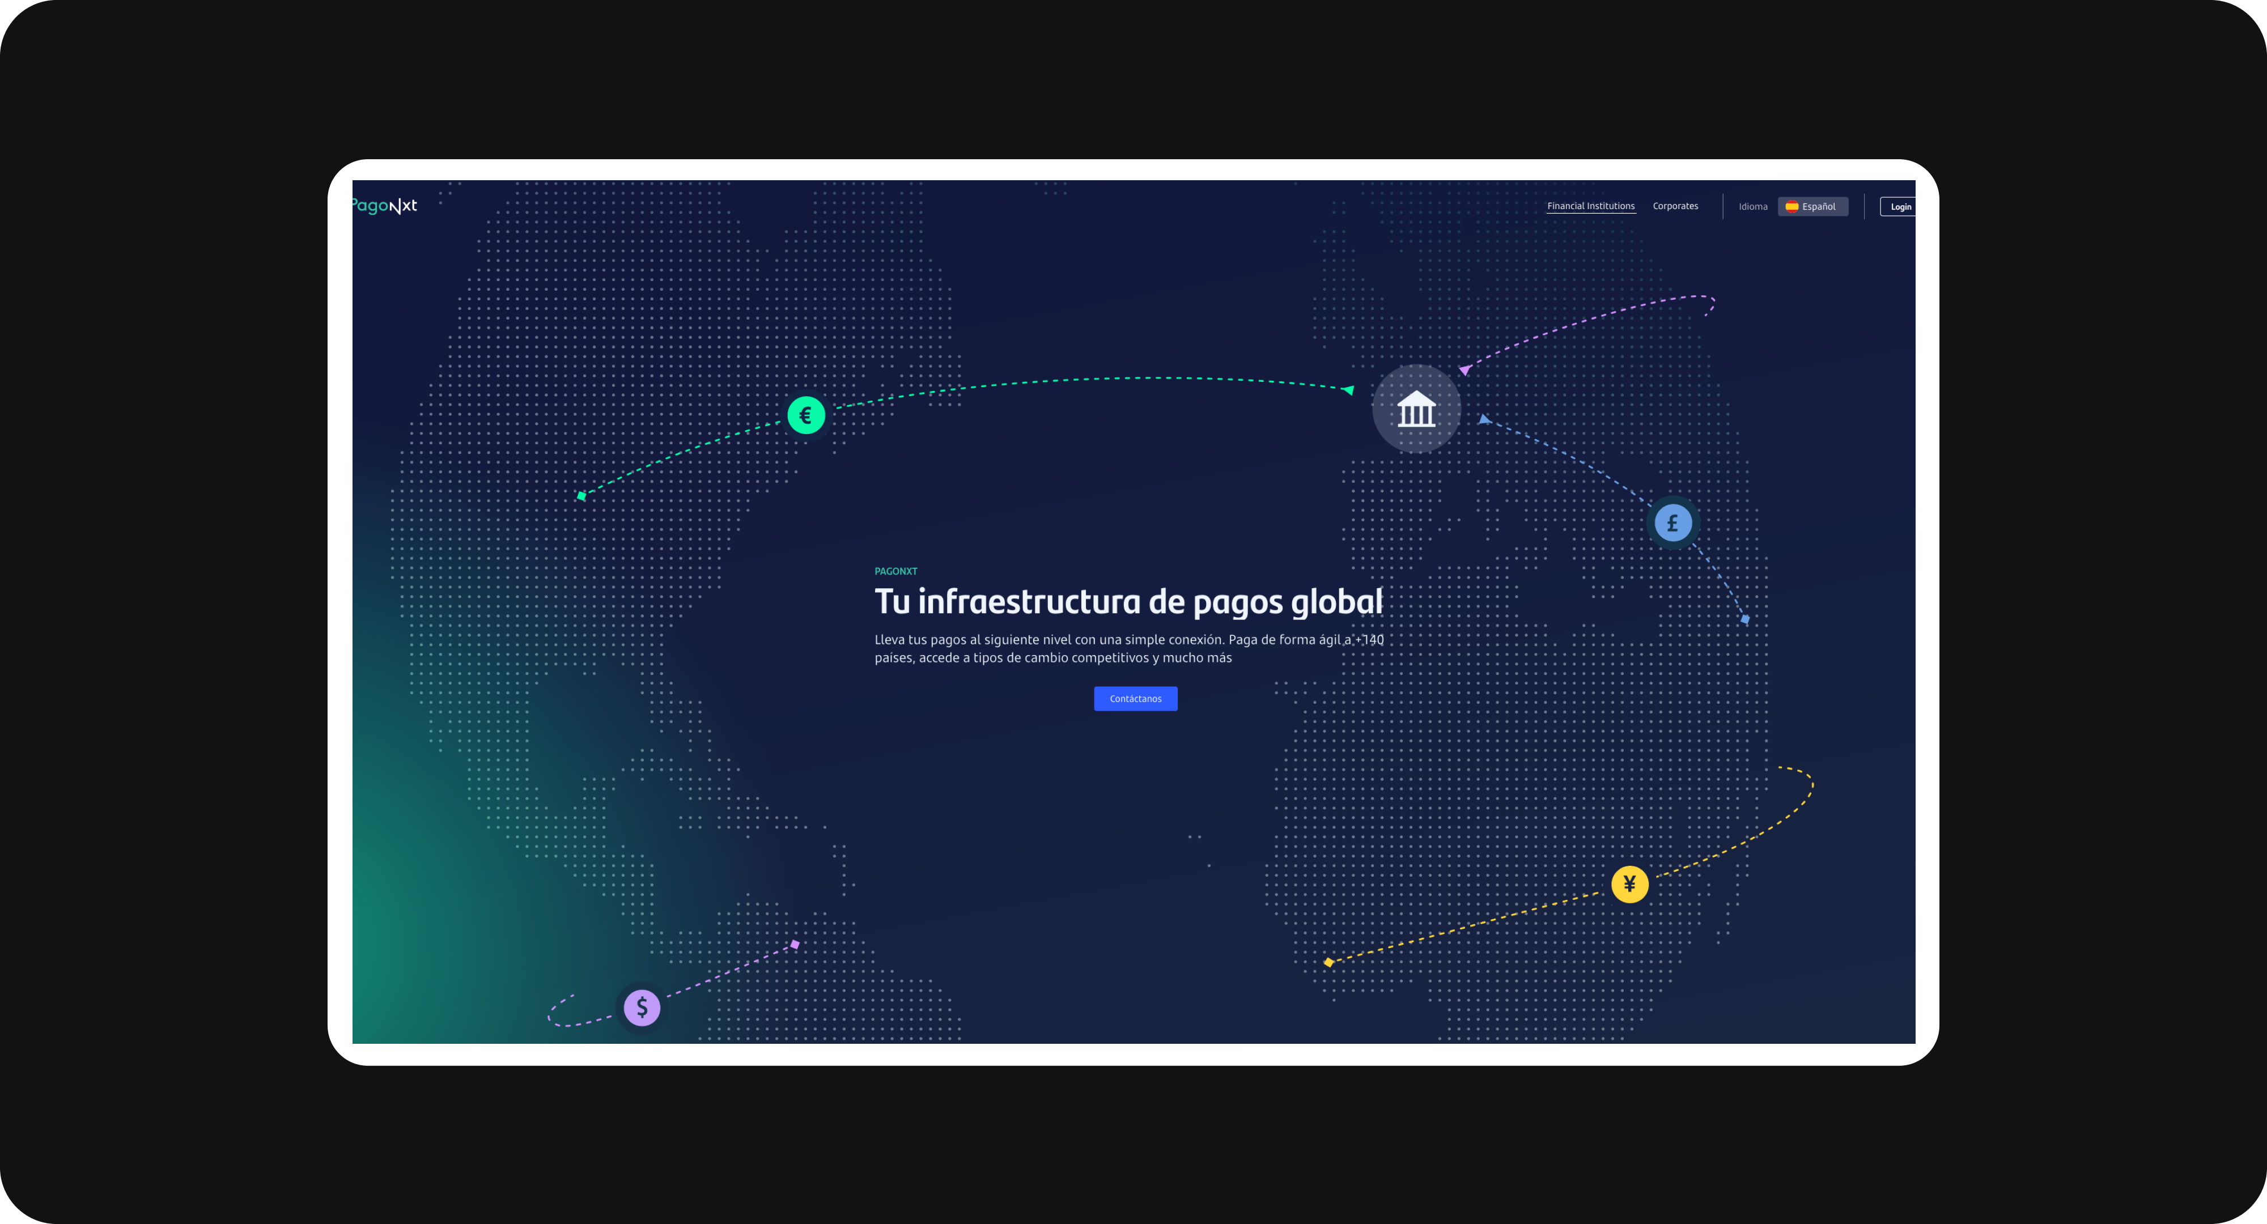Click the purple dollar coin icon

(642, 1006)
